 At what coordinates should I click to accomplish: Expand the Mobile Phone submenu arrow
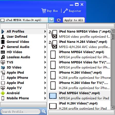45,98
